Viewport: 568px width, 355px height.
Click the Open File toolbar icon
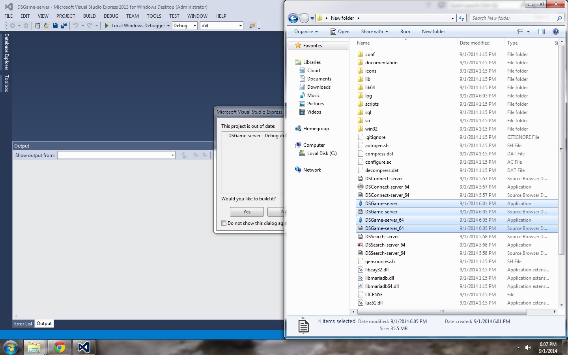pyautogui.click(x=46, y=26)
